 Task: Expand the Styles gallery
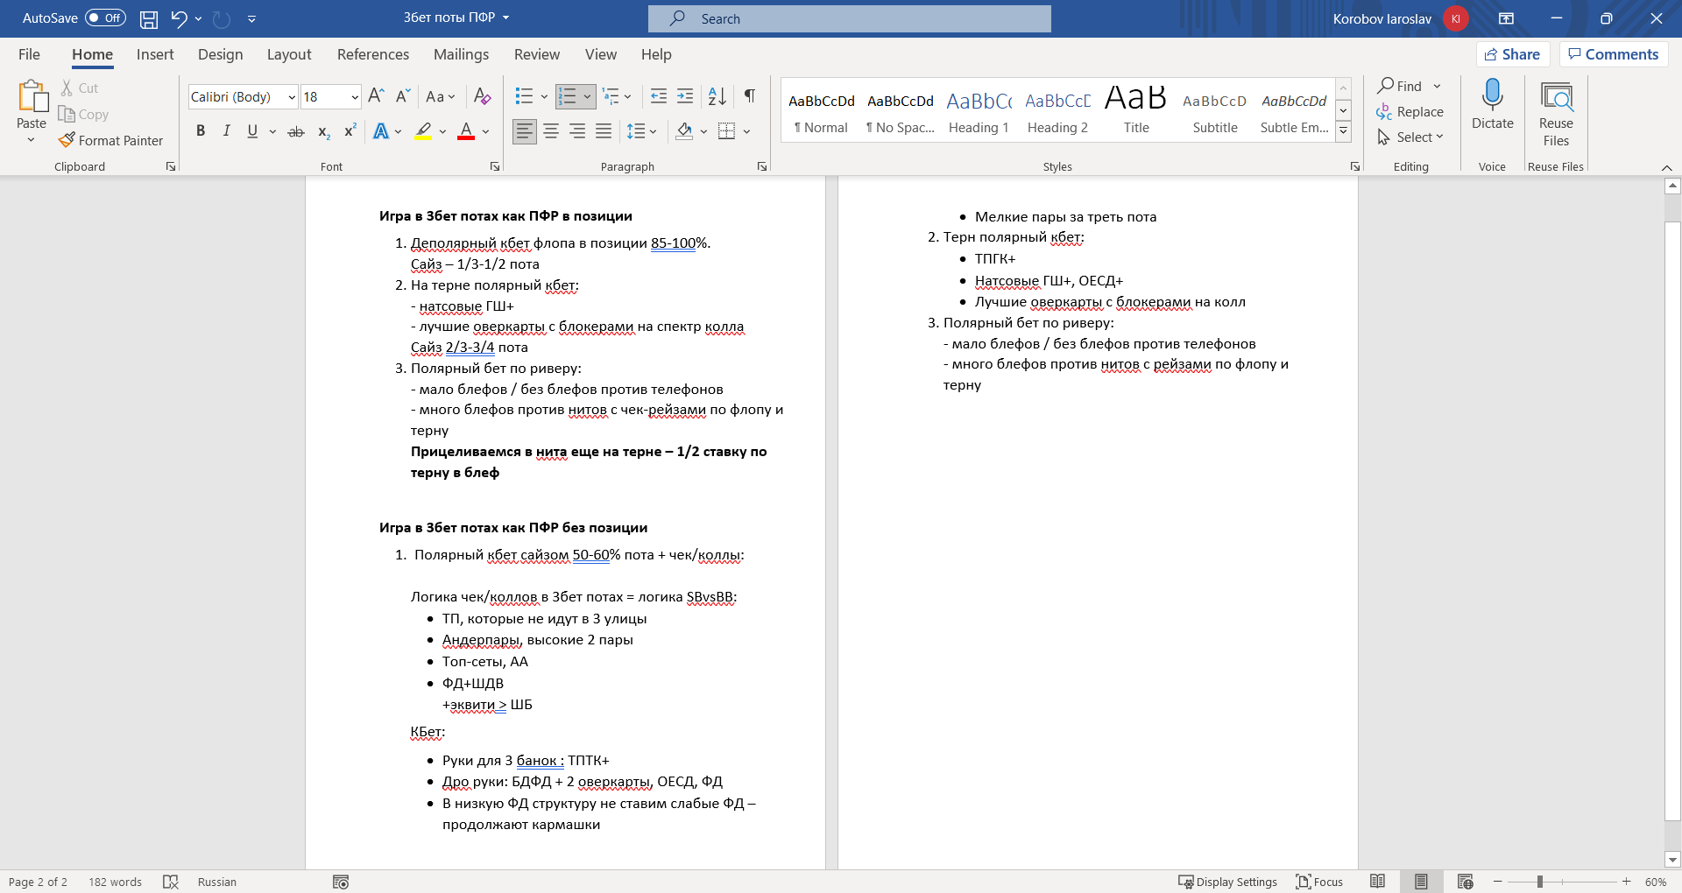pyautogui.click(x=1343, y=132)
